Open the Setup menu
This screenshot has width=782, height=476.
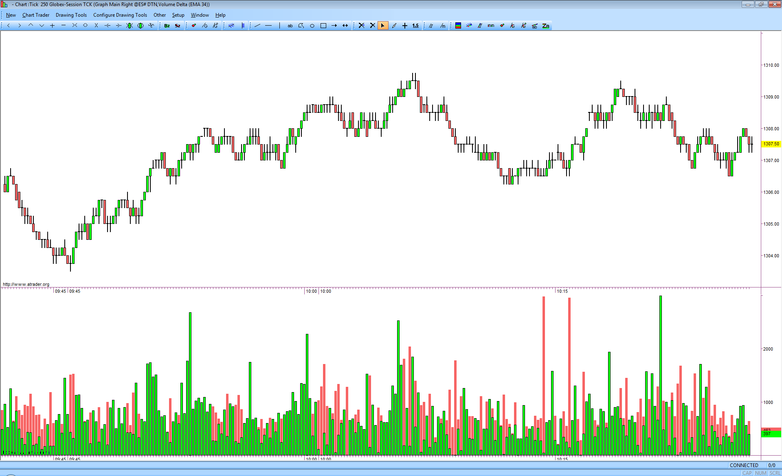point(178,15)
